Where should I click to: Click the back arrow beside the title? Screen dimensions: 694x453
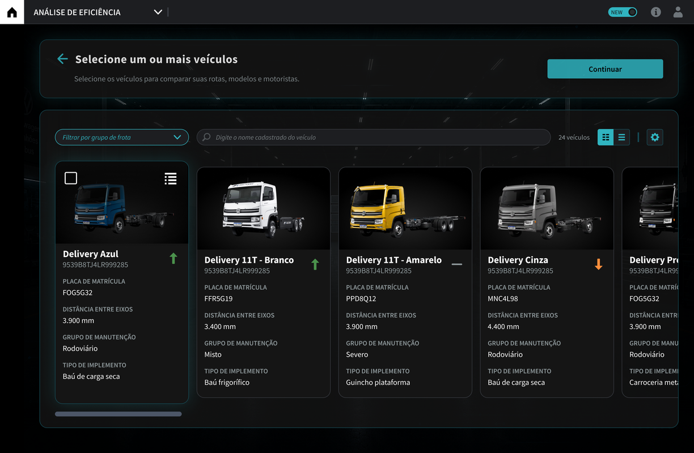point(62,59)
